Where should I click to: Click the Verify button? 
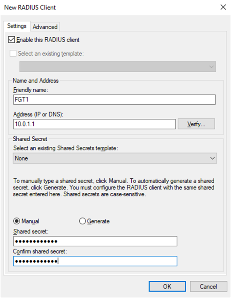196,124
